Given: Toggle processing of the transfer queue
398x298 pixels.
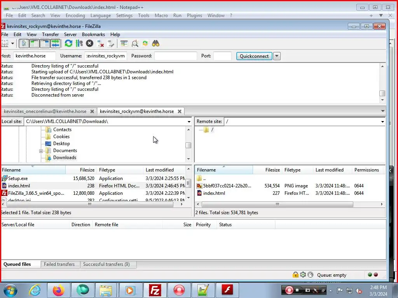Looking at the screenshot, I should pyautogui.click(x=79, y=43).
